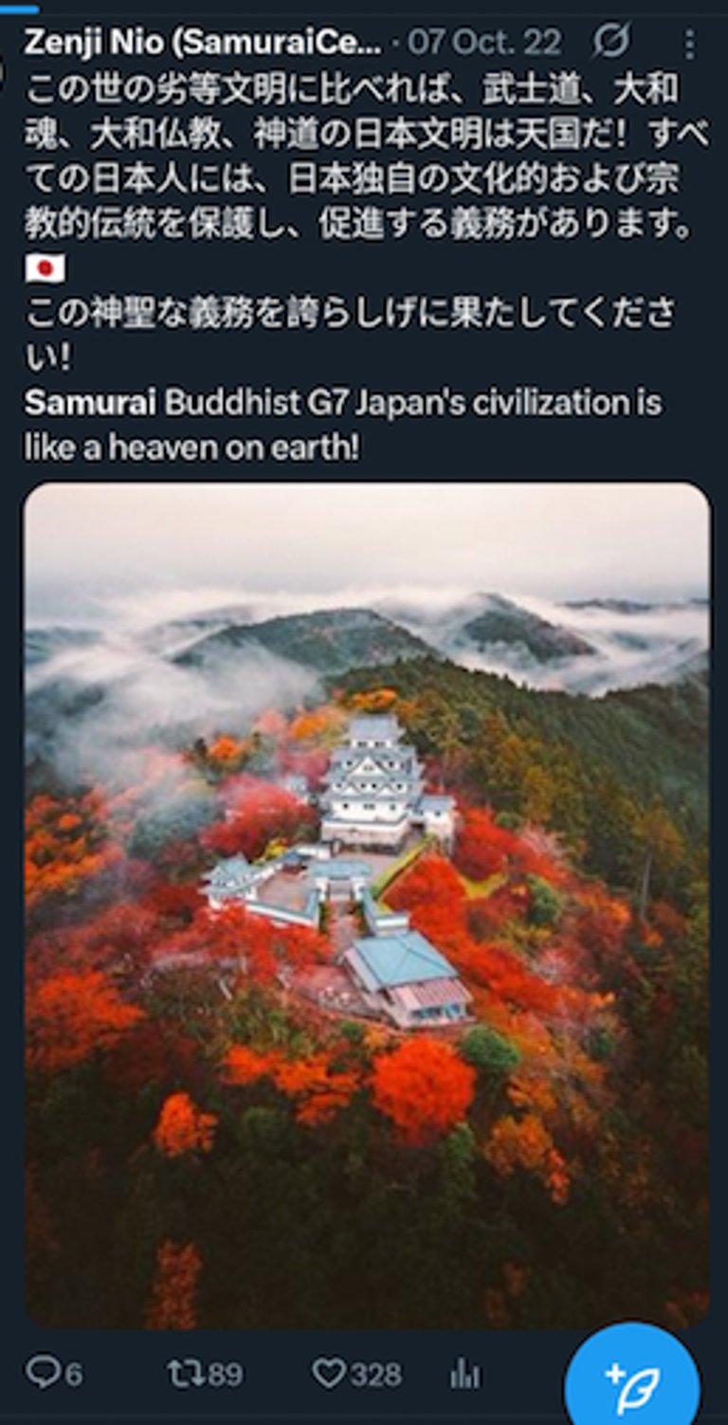Click the text 'like a heaven on earth!'
The width and height of the screenshot is (728, 1425).
[x=192, y=447]
